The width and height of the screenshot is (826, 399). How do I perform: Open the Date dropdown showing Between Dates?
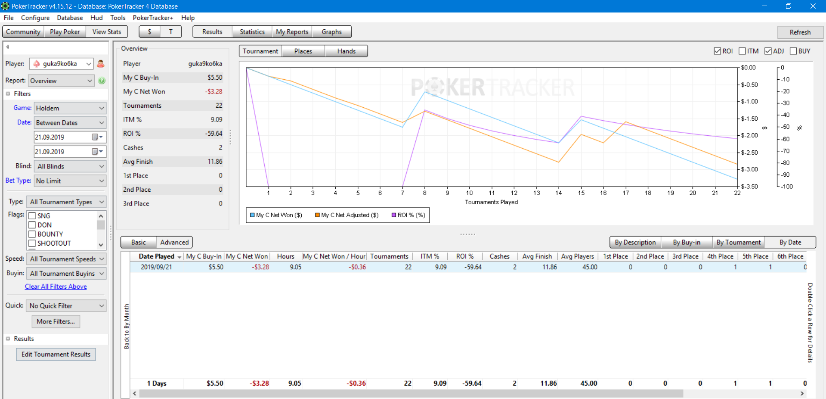tap(70, 123)
